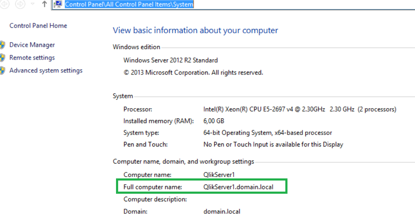415x218 pixels.
Task: Click shield icon beside Device Manager
Action: point(3,45)
